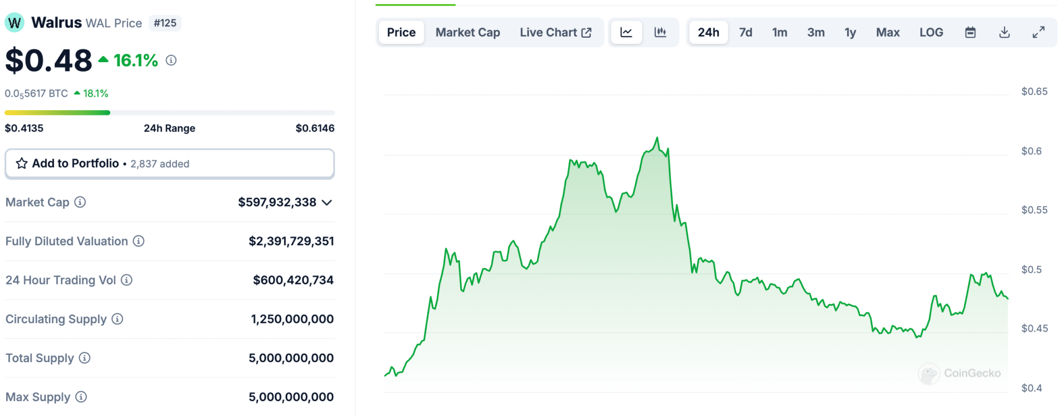Show 24 Hour Trading Vol info icon

[x=127, y=280]
